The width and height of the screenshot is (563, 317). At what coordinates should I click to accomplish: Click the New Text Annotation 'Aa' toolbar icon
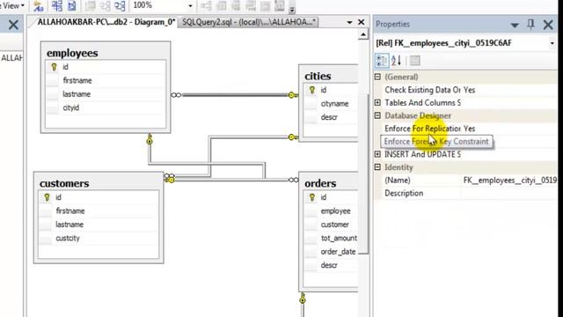38,6
